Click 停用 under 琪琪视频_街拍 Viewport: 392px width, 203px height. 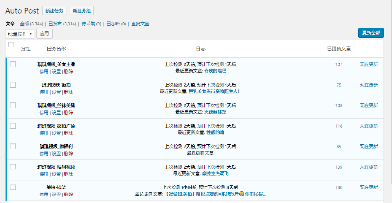44,92
